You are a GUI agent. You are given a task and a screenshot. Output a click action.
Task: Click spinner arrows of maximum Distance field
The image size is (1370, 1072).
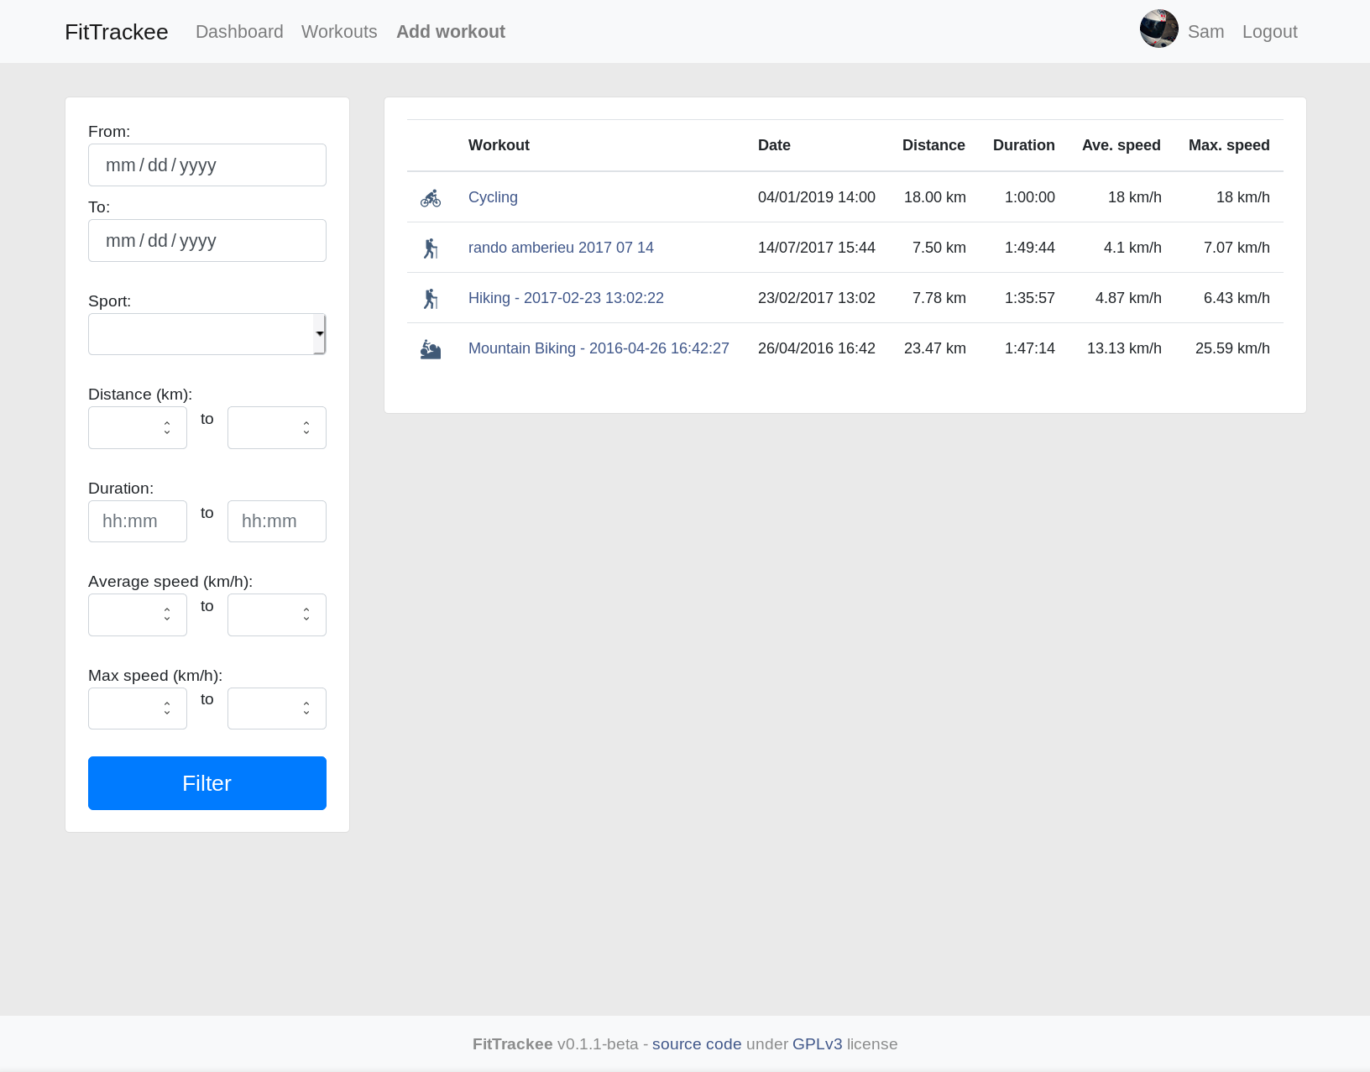306,428
